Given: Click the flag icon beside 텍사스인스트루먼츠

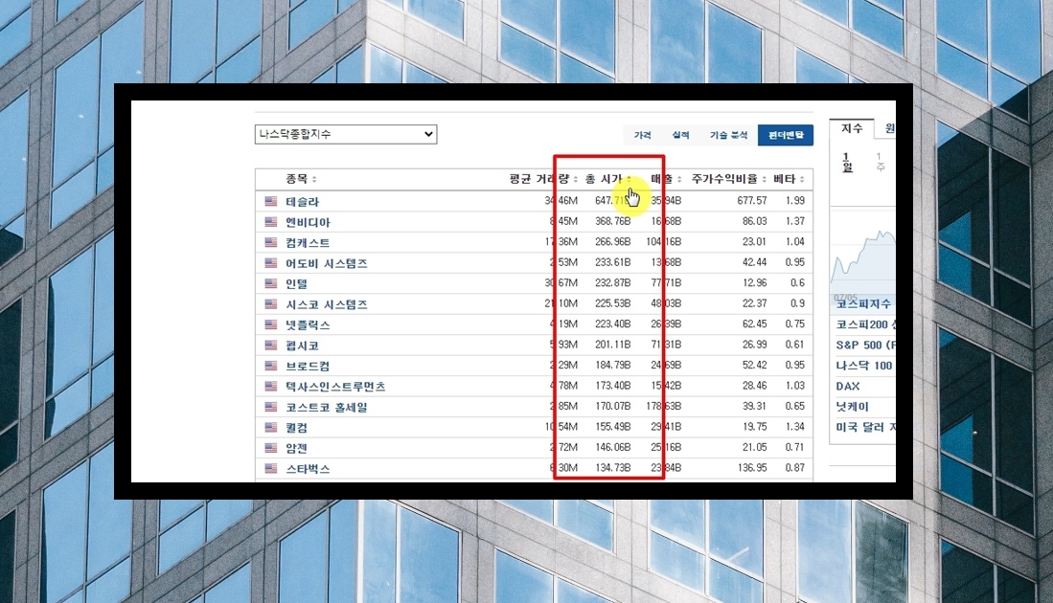Looking at the screenshot, I should point(270,387).
